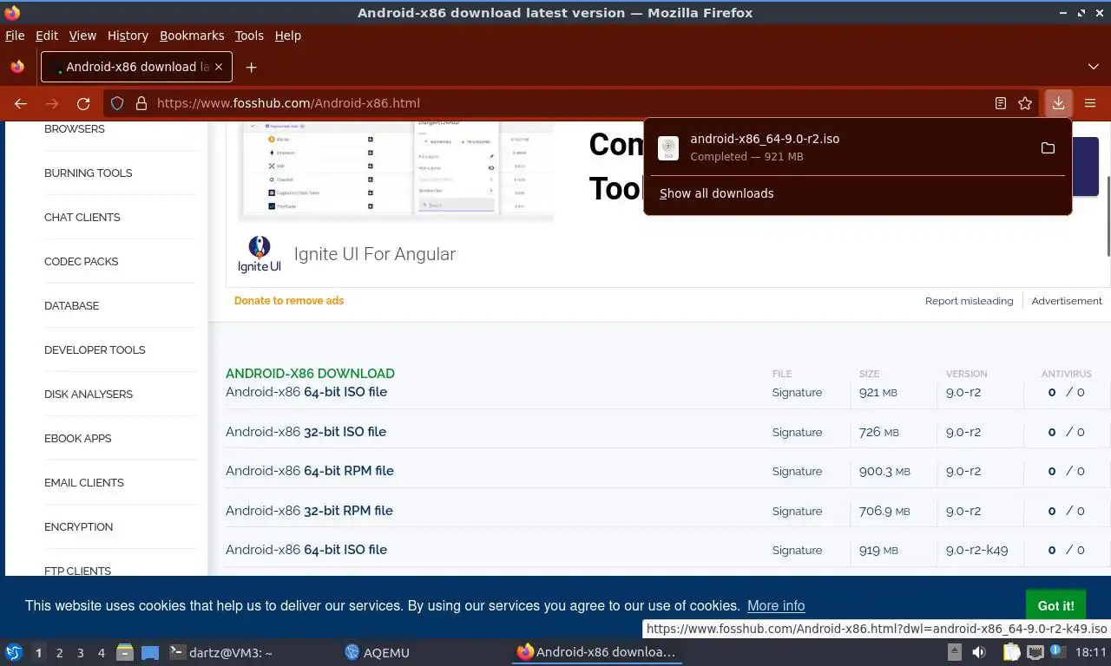This screenshot has width=1111, height=666.
Task: Click Show all downloads
Action: (716, 193)
